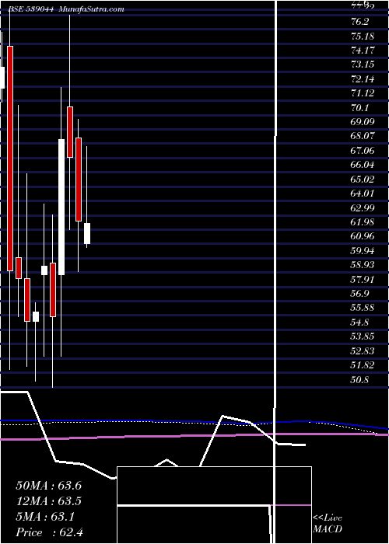Click the 50MA : 63.6 readout
The height and width of the screenshot is (544, 389).
(x=48, y=486)
